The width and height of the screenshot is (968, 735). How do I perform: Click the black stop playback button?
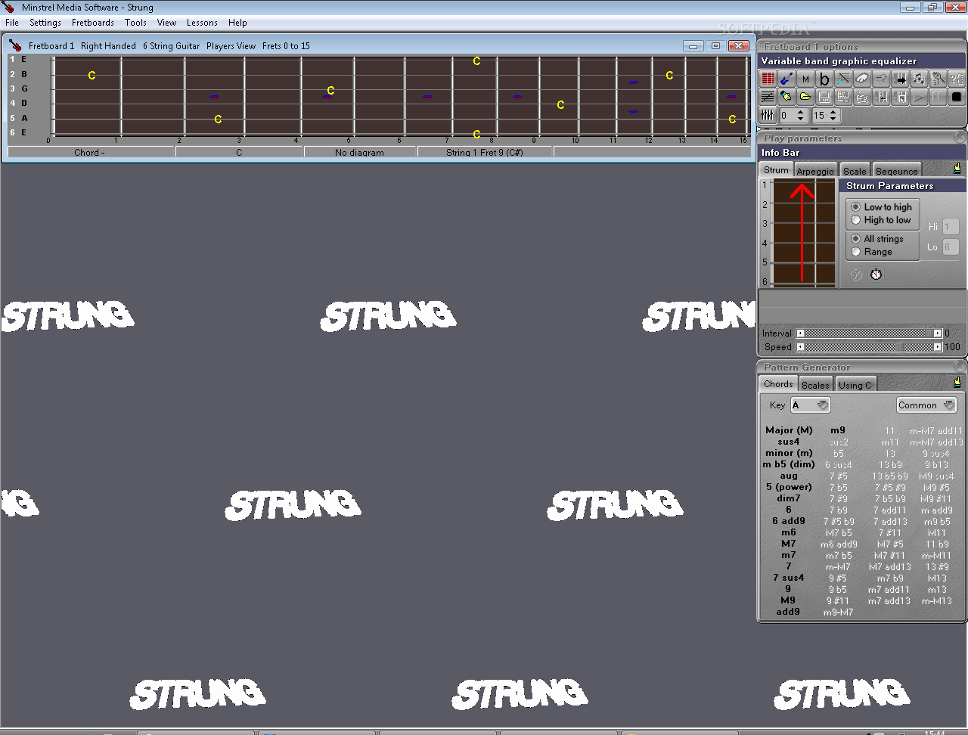(957, 97)
